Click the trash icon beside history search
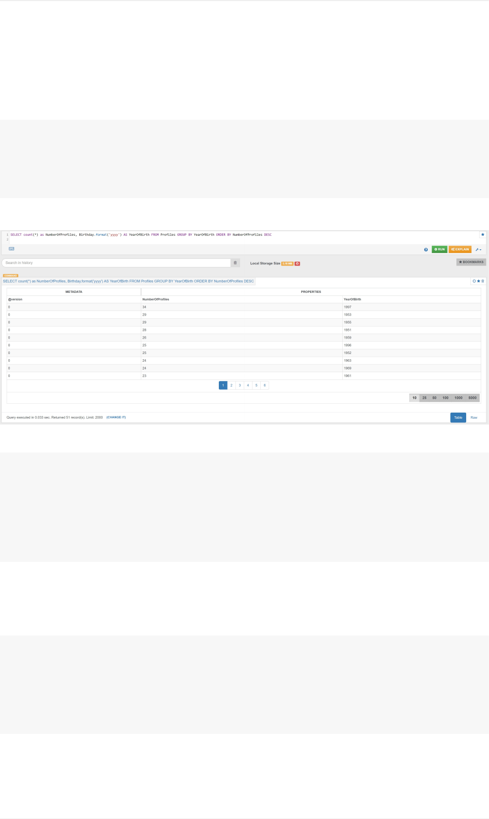The width and height of the screenshot is (489, 819). point(235,263)
